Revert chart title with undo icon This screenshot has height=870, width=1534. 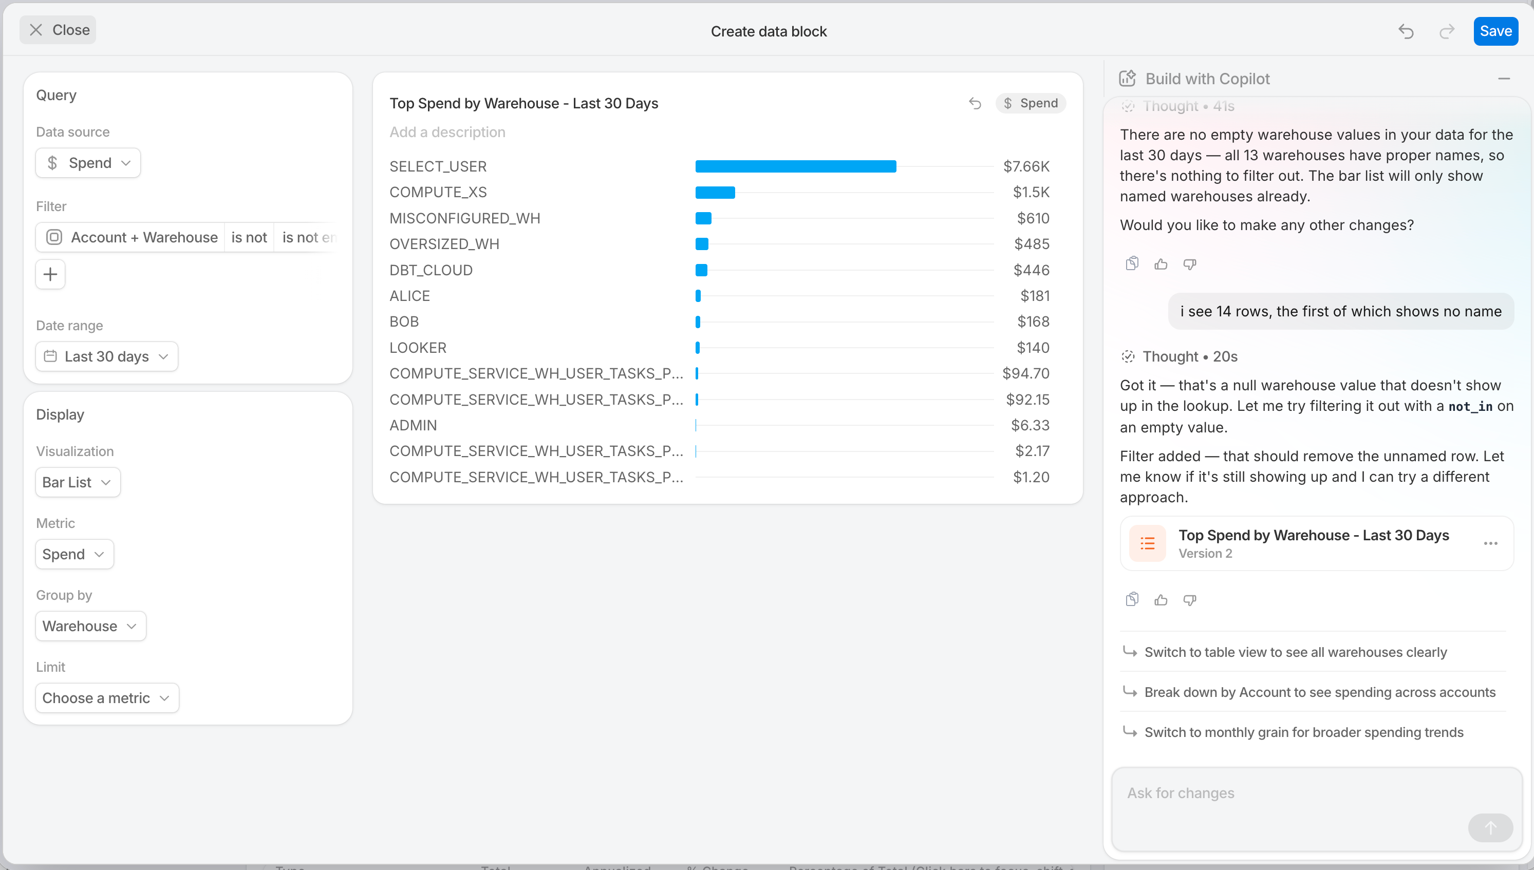point(975,103)
